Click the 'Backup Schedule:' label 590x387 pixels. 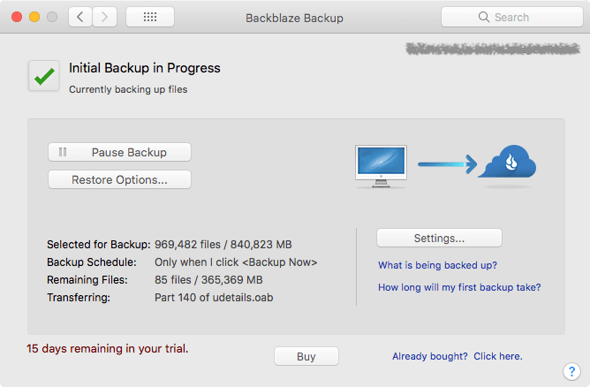[92, 262]
